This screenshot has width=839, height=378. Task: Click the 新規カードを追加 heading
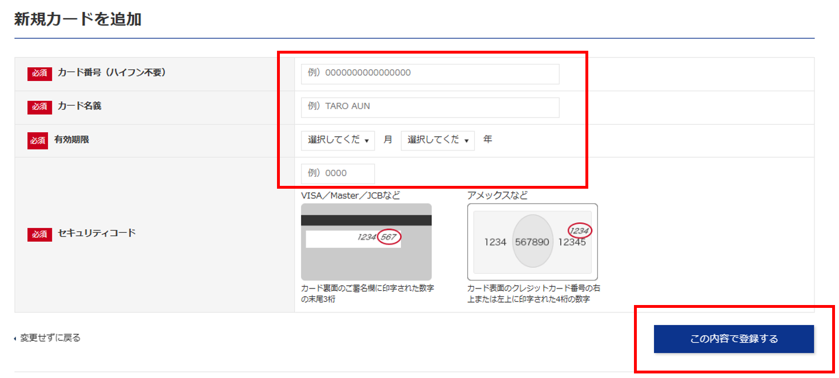(78, 19)
